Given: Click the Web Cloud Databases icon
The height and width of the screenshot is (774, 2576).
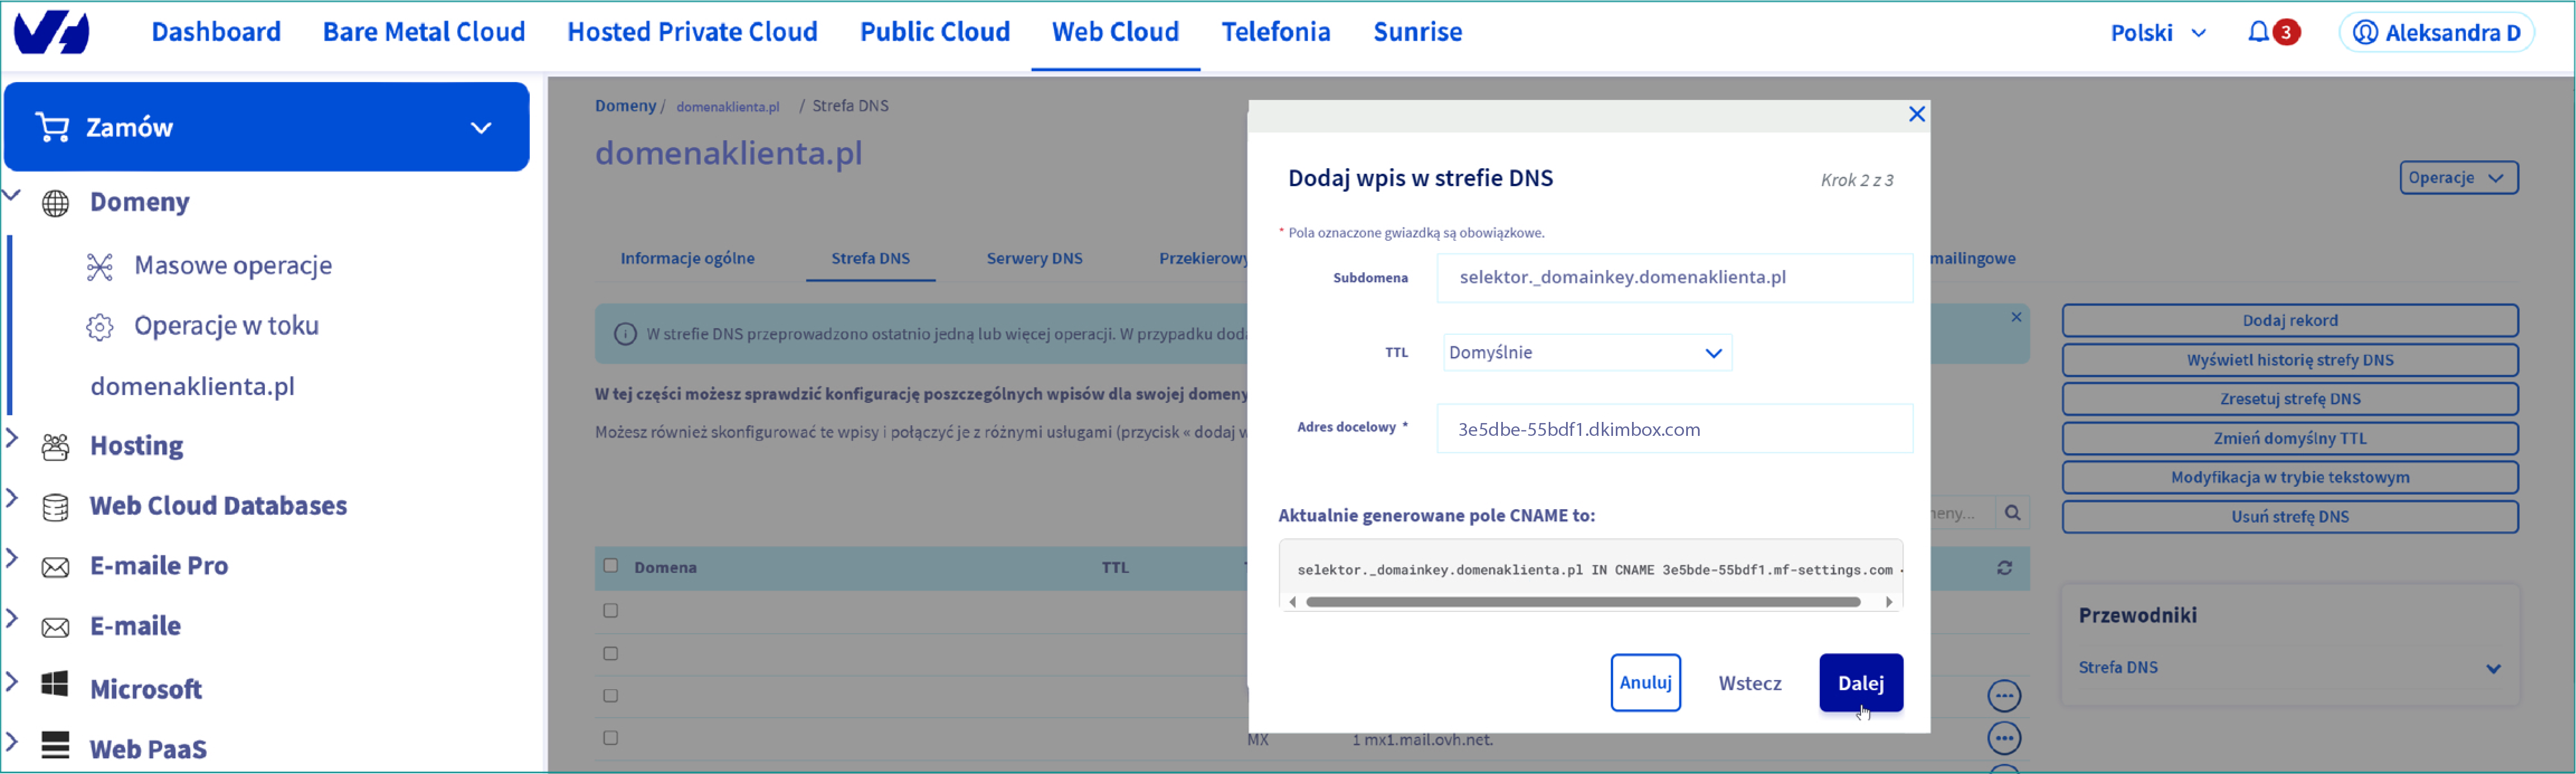Looking at the screenshot, I should (56, 507).
